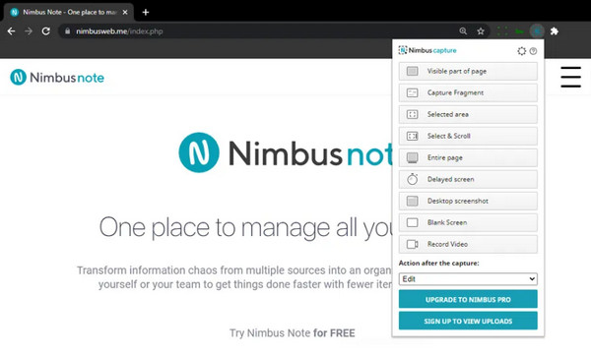The image size is (591, 357).
Task: Close the Nimbus Note tab
Action: tap(125, 12)
